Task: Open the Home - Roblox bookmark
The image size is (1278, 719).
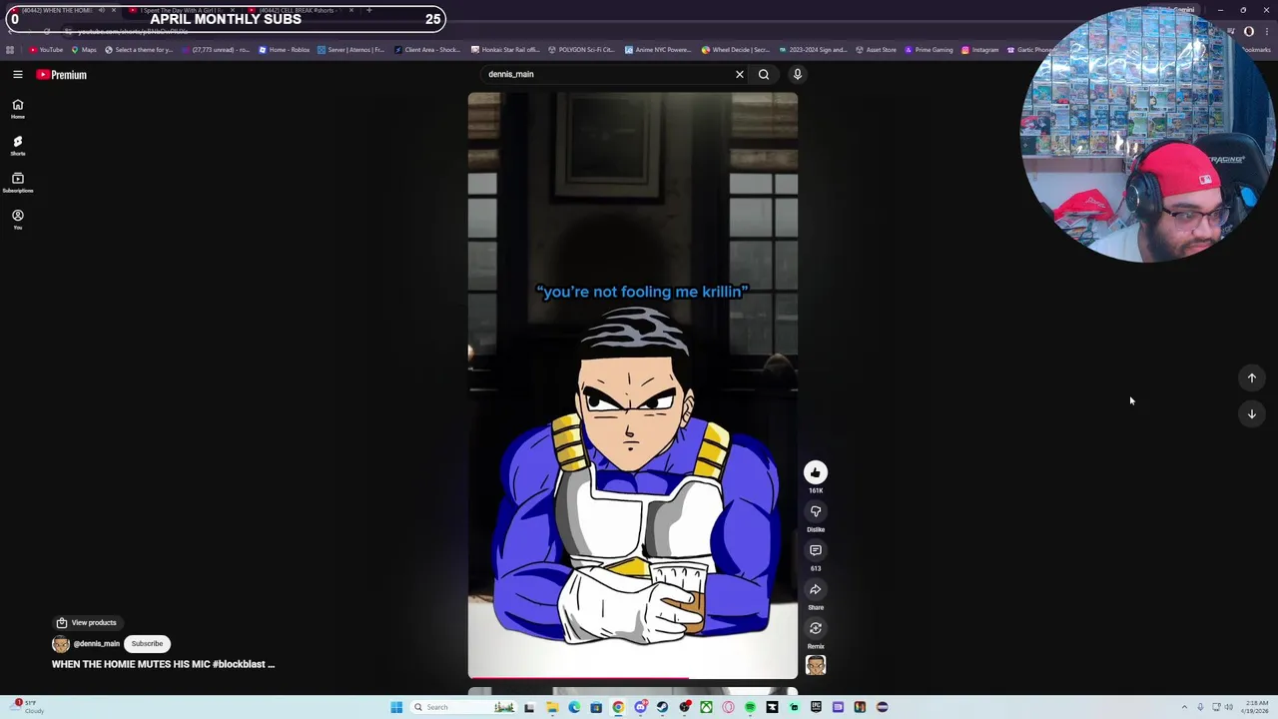Action: 285,49
